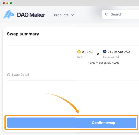The width and height of the screenshot is (139, 135).
Task: Click the 1 BNB = 212.267397 DAO rate
Action: click(x=103, y=63)
